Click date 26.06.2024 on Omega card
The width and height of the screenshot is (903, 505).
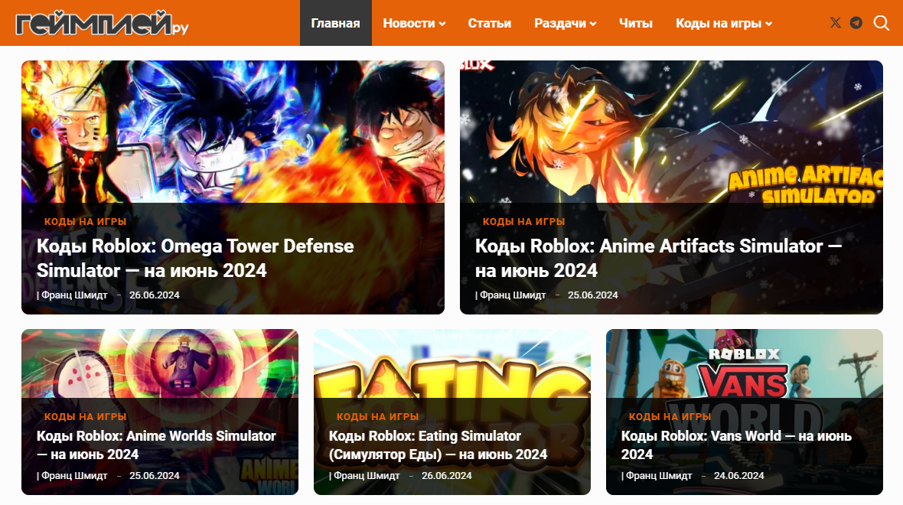point(155,295)
